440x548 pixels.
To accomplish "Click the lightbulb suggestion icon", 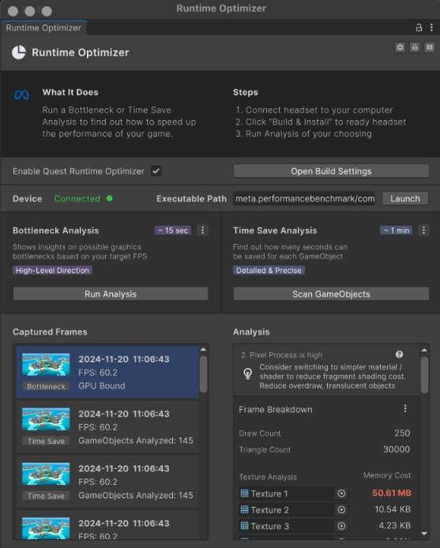I will pyautogui.click(x=247, y=373).
